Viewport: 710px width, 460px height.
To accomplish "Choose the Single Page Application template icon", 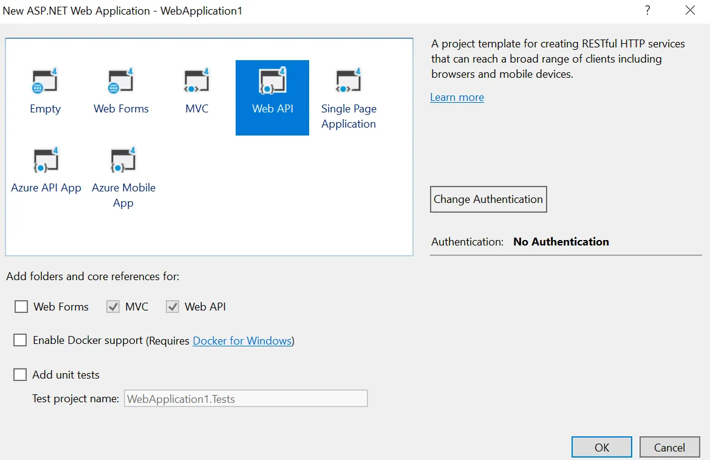I will pyautogui.click(x=348, y=81).
